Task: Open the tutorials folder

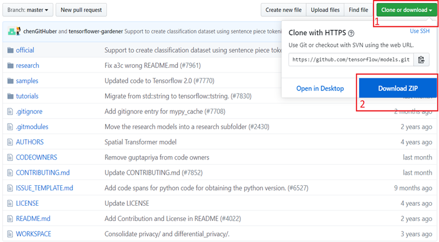Action: 27,96
